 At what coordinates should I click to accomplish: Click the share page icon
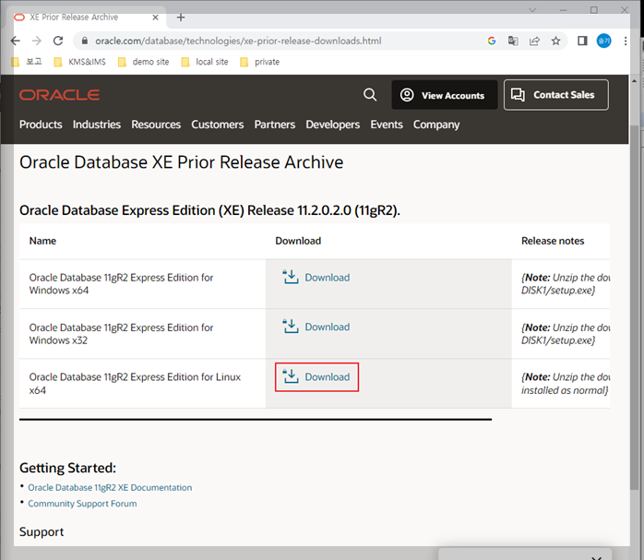tap(534, 41)
